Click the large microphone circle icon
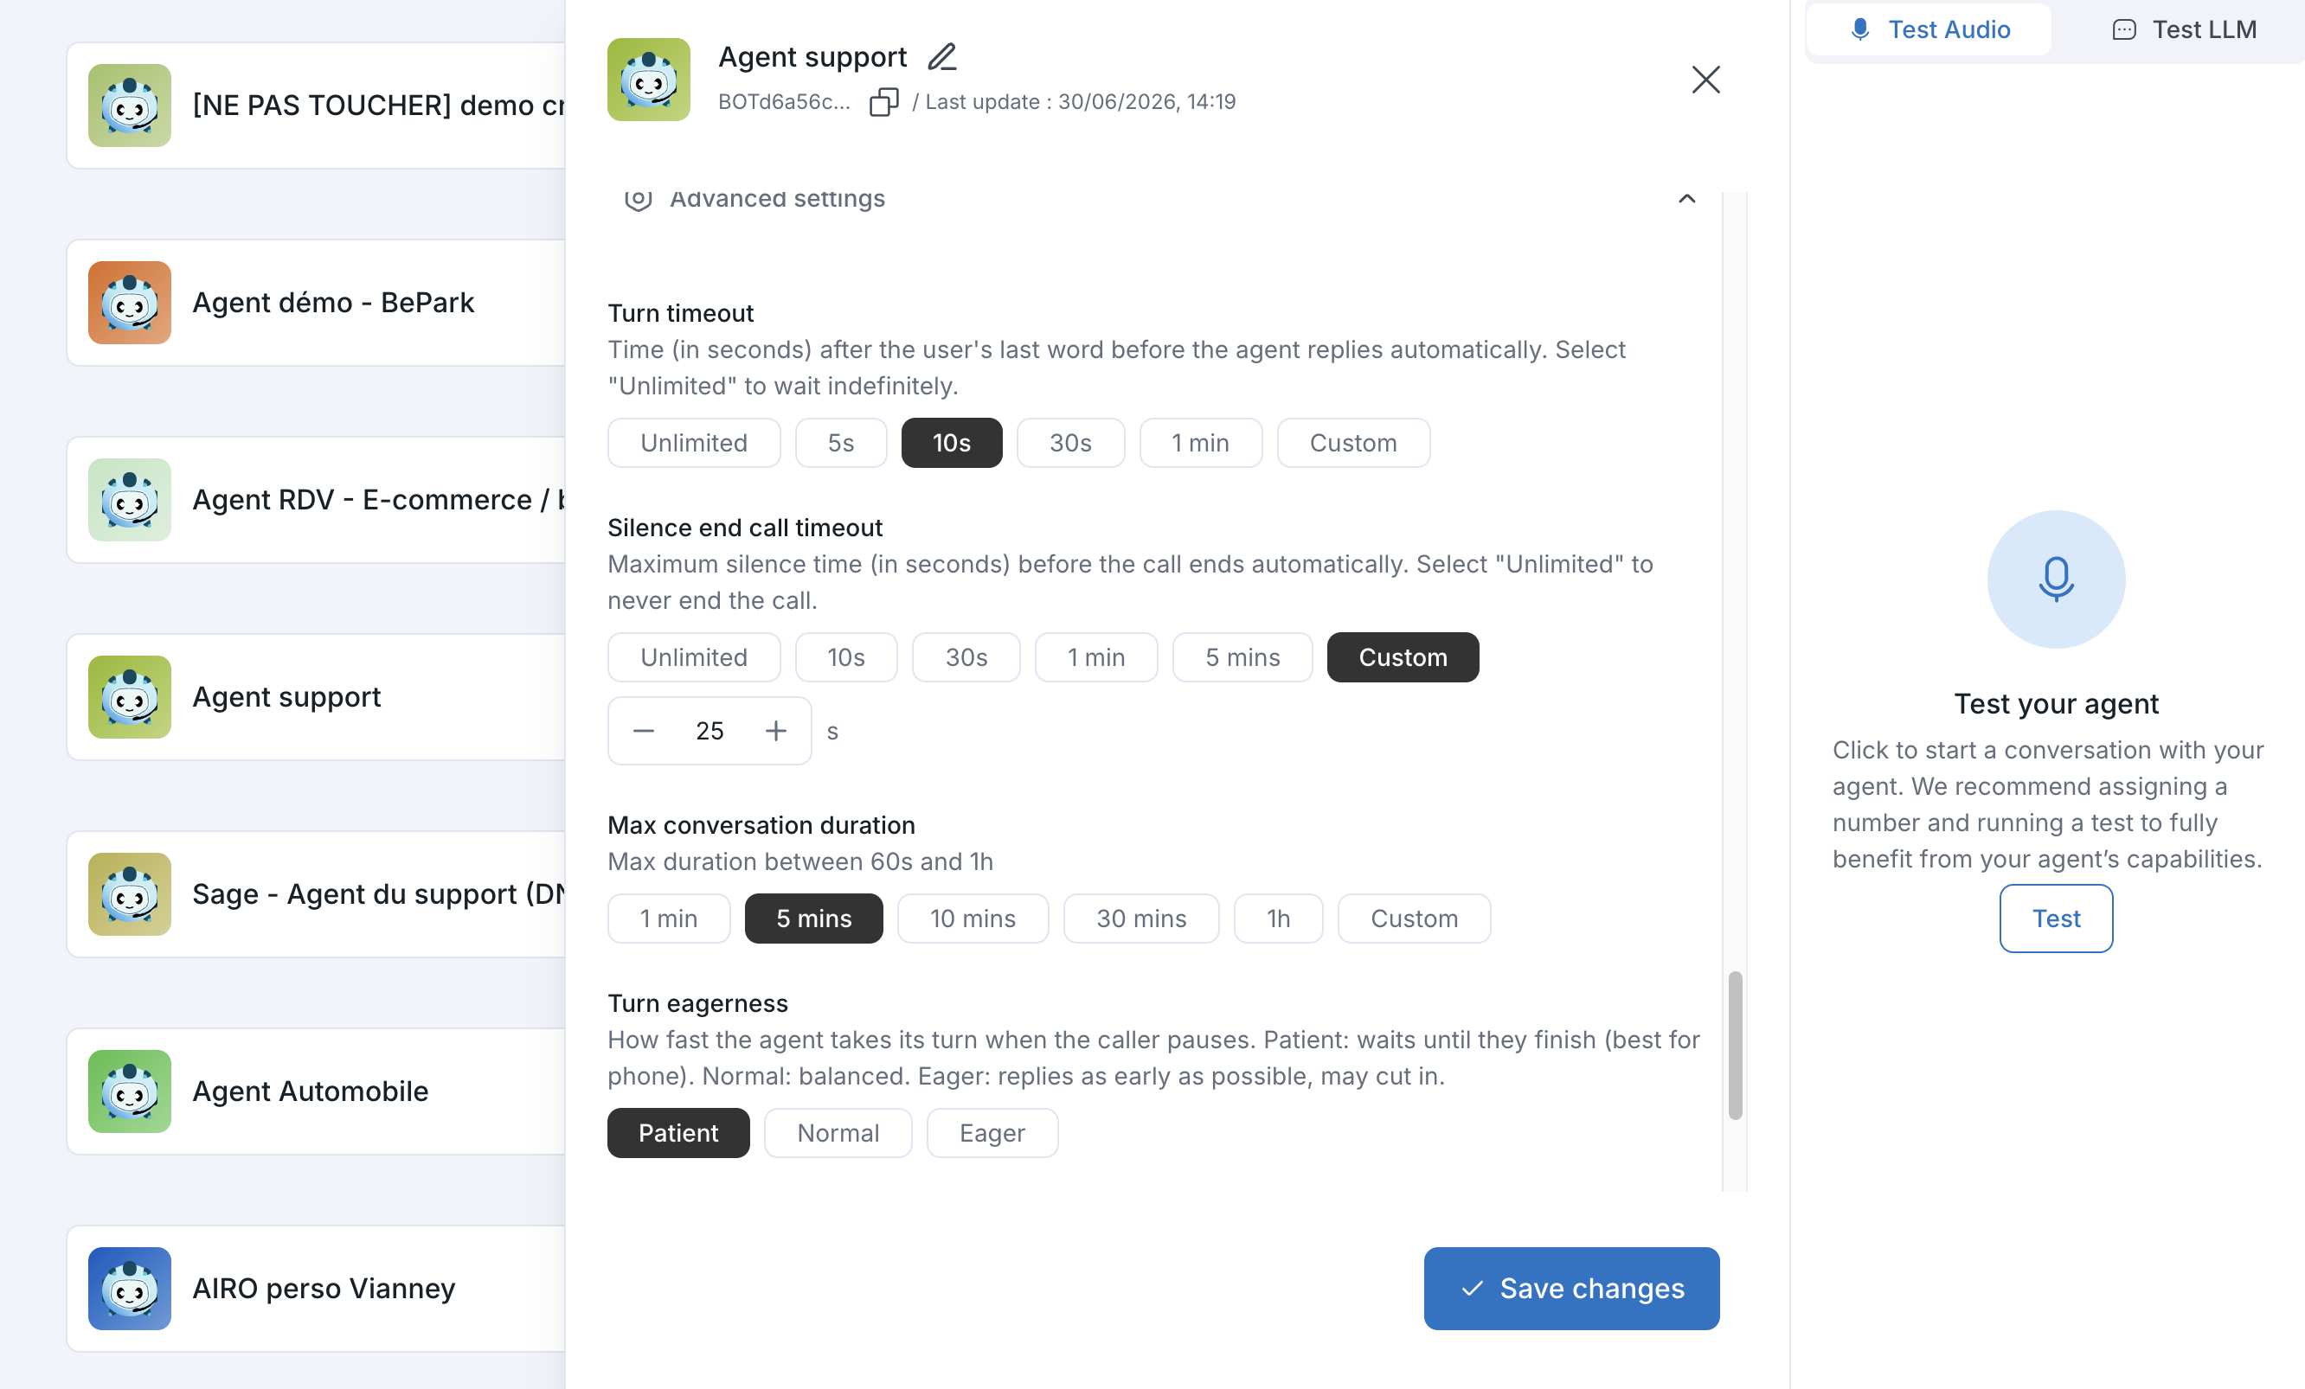The image size is (2305, 1389). click(x=2055, y=579)
